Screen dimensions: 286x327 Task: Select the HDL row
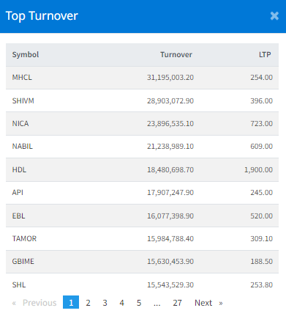[x=142, y=169]
